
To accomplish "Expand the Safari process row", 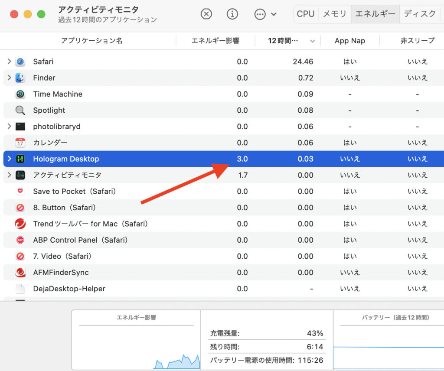I will tap(9, 62).
